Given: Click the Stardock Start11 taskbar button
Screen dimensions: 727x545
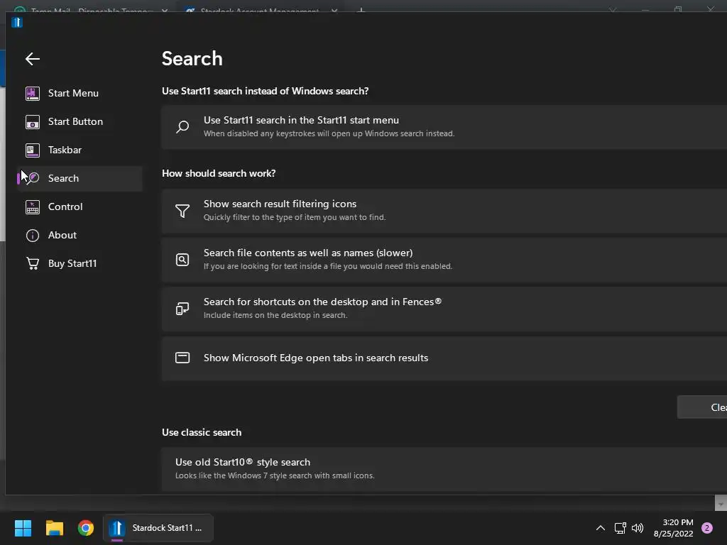Looking at the screenshot, I should [158, 528].
